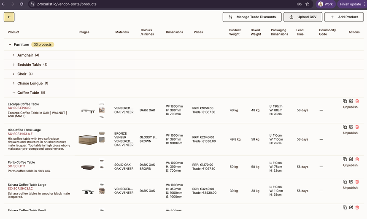This screenshot has height=219, width=367.
Task: Click product code SC-SCF.PT1
Action: click(x=16, y=166)
